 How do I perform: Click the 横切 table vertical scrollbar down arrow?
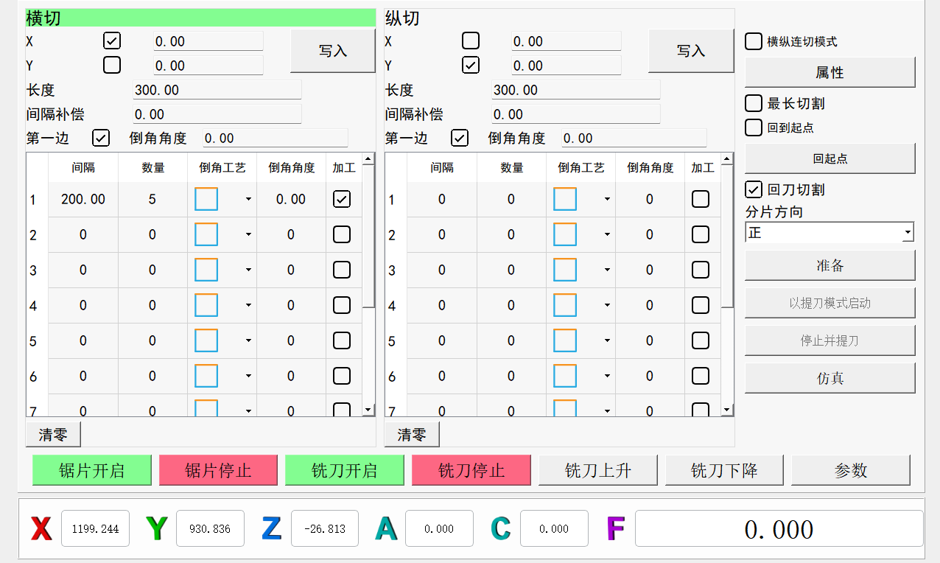[x=368, y=409]
